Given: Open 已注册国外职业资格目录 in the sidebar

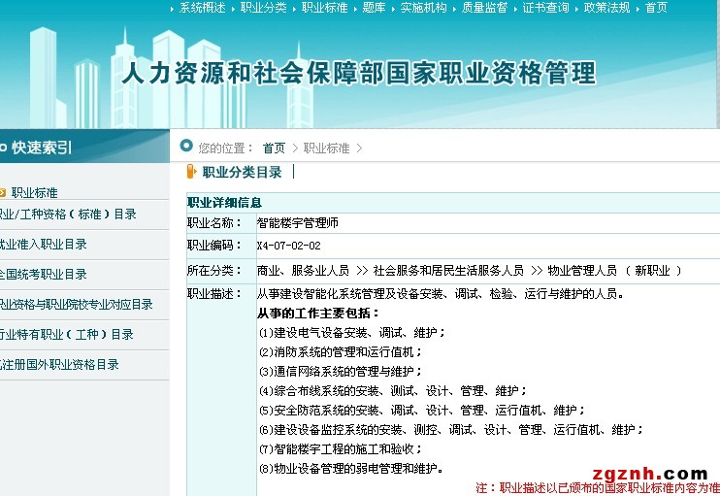Looking at the screenshot, I should click(x=59, y=365).
